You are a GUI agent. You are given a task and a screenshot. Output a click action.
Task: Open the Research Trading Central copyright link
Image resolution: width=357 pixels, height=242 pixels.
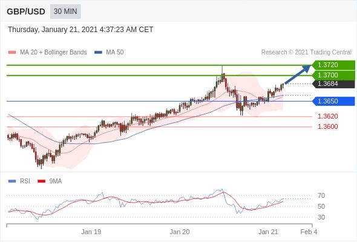tap(306, 53)
